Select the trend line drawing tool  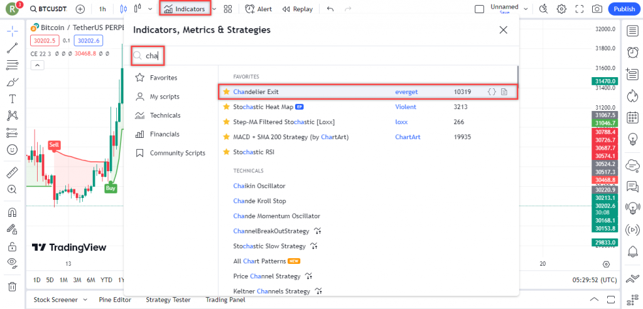coord(13,48)
